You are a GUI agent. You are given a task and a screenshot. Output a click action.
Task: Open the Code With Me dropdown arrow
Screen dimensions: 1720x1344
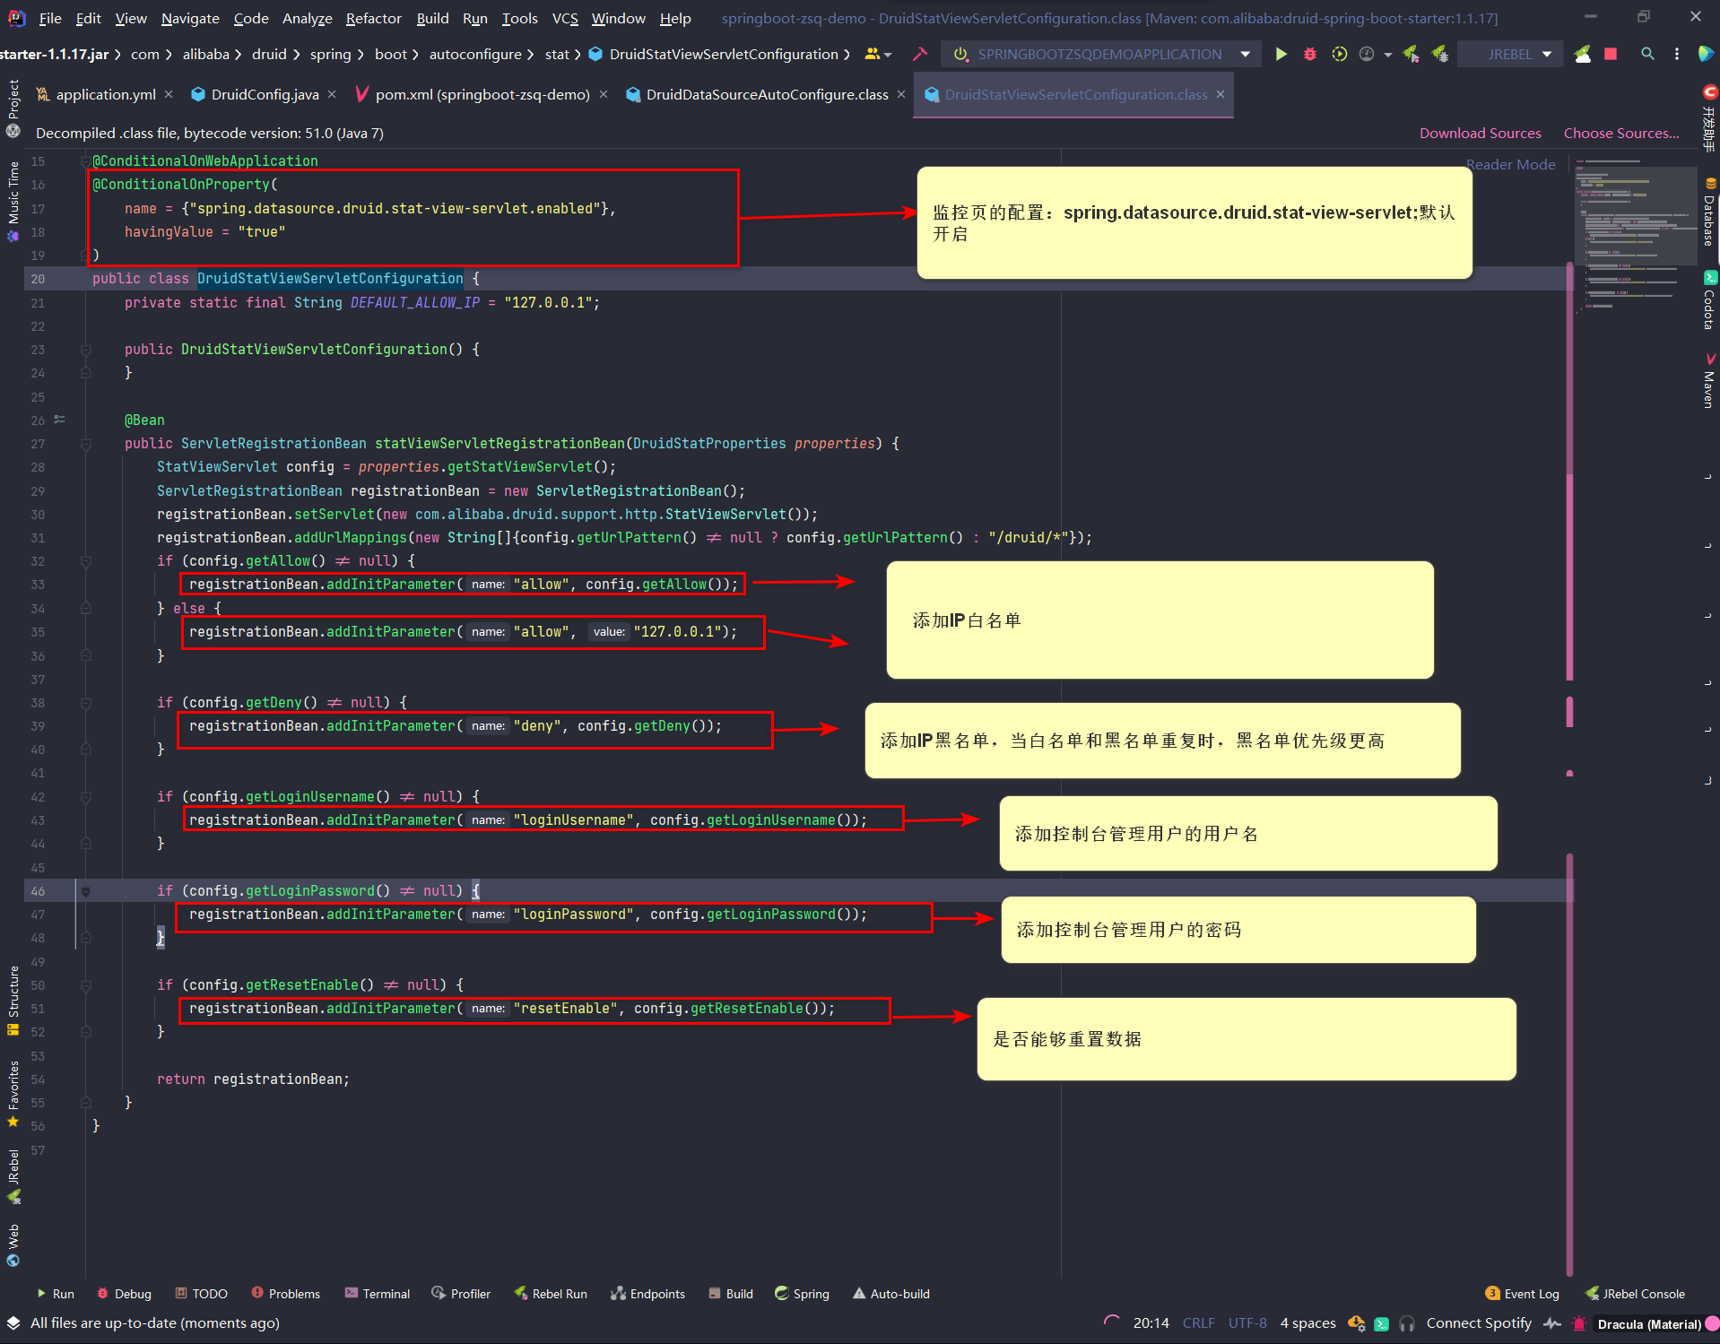(888, 55)
